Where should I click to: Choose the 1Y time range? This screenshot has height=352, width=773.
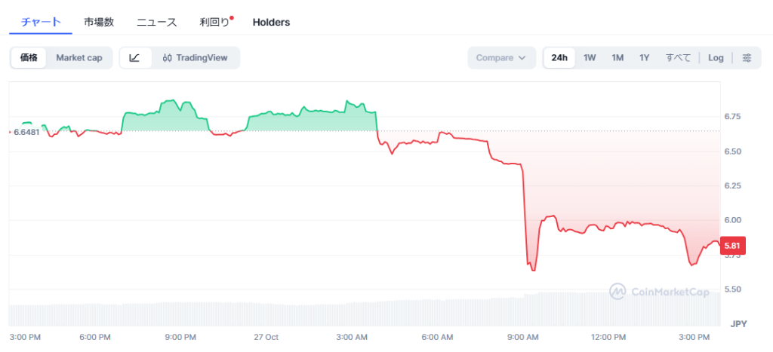tap(644, 58)
